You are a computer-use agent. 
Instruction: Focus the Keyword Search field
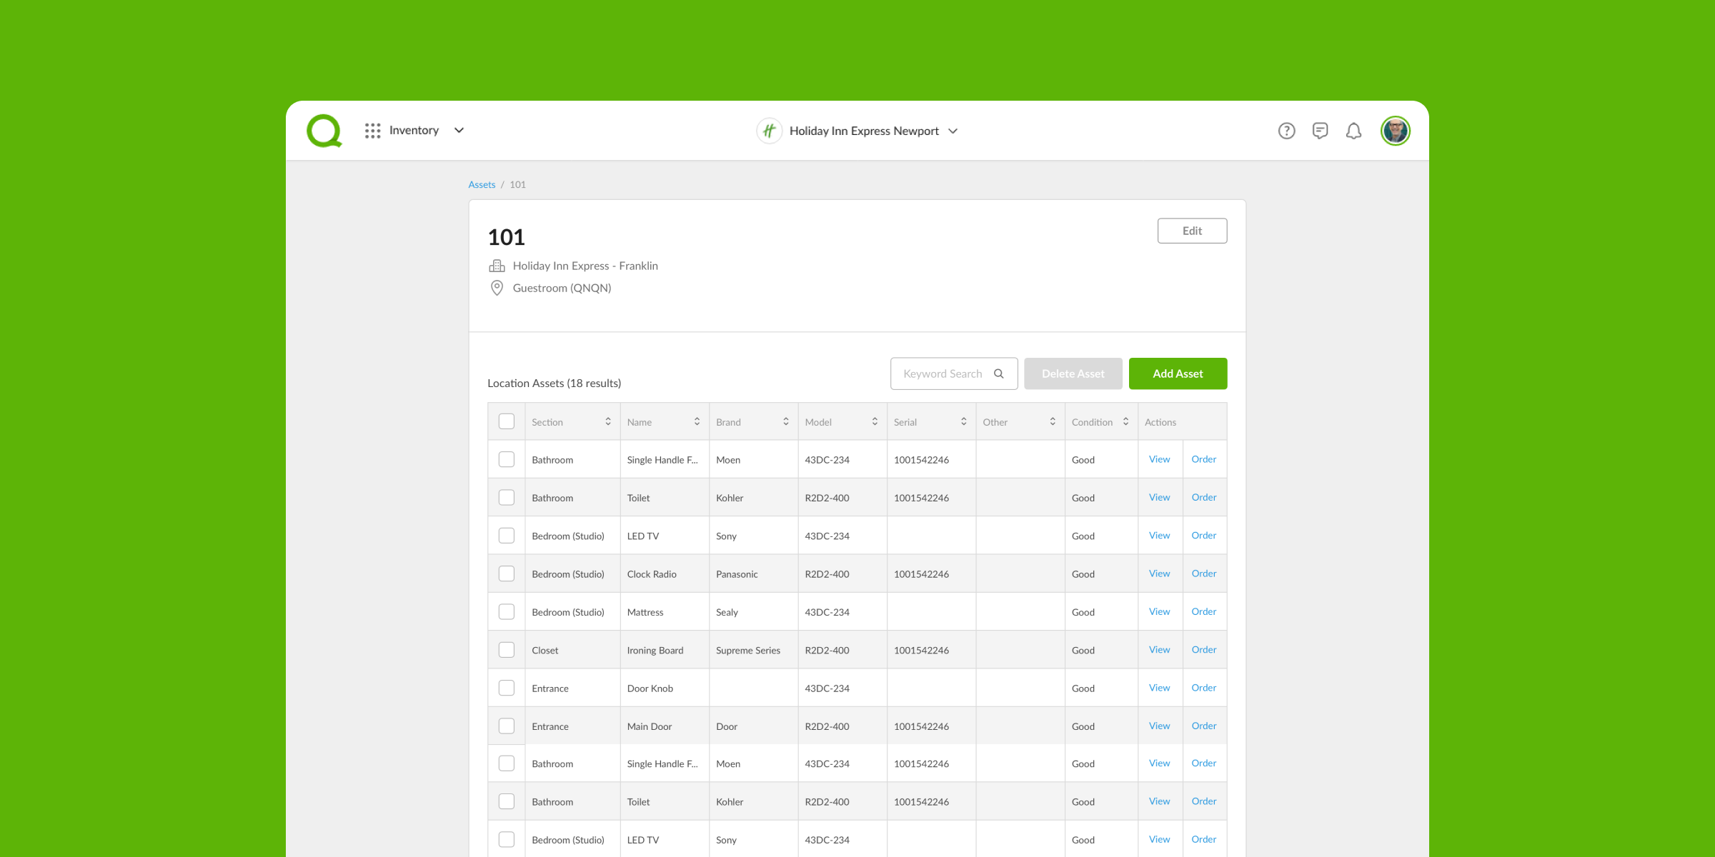(x=942, y=374)
